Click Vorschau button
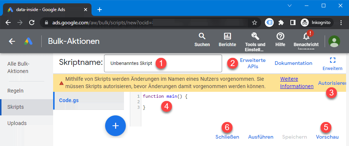349x146 pixels. coord(327,137)
